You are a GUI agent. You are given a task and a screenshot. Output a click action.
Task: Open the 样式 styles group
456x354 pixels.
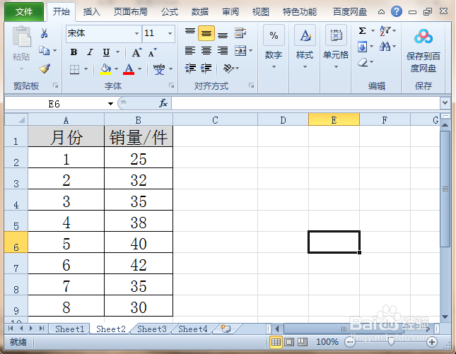coord(305,48)
